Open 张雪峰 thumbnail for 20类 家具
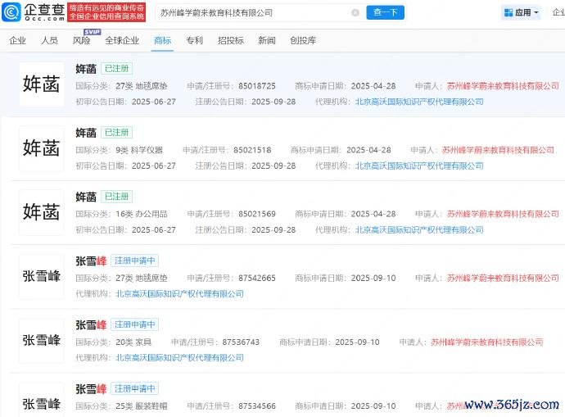Image resolution: width=565 pixels, height=417 pixels. tap(42, 340)
